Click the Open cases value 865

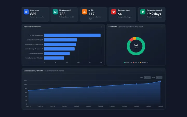(x=33, y=14)
